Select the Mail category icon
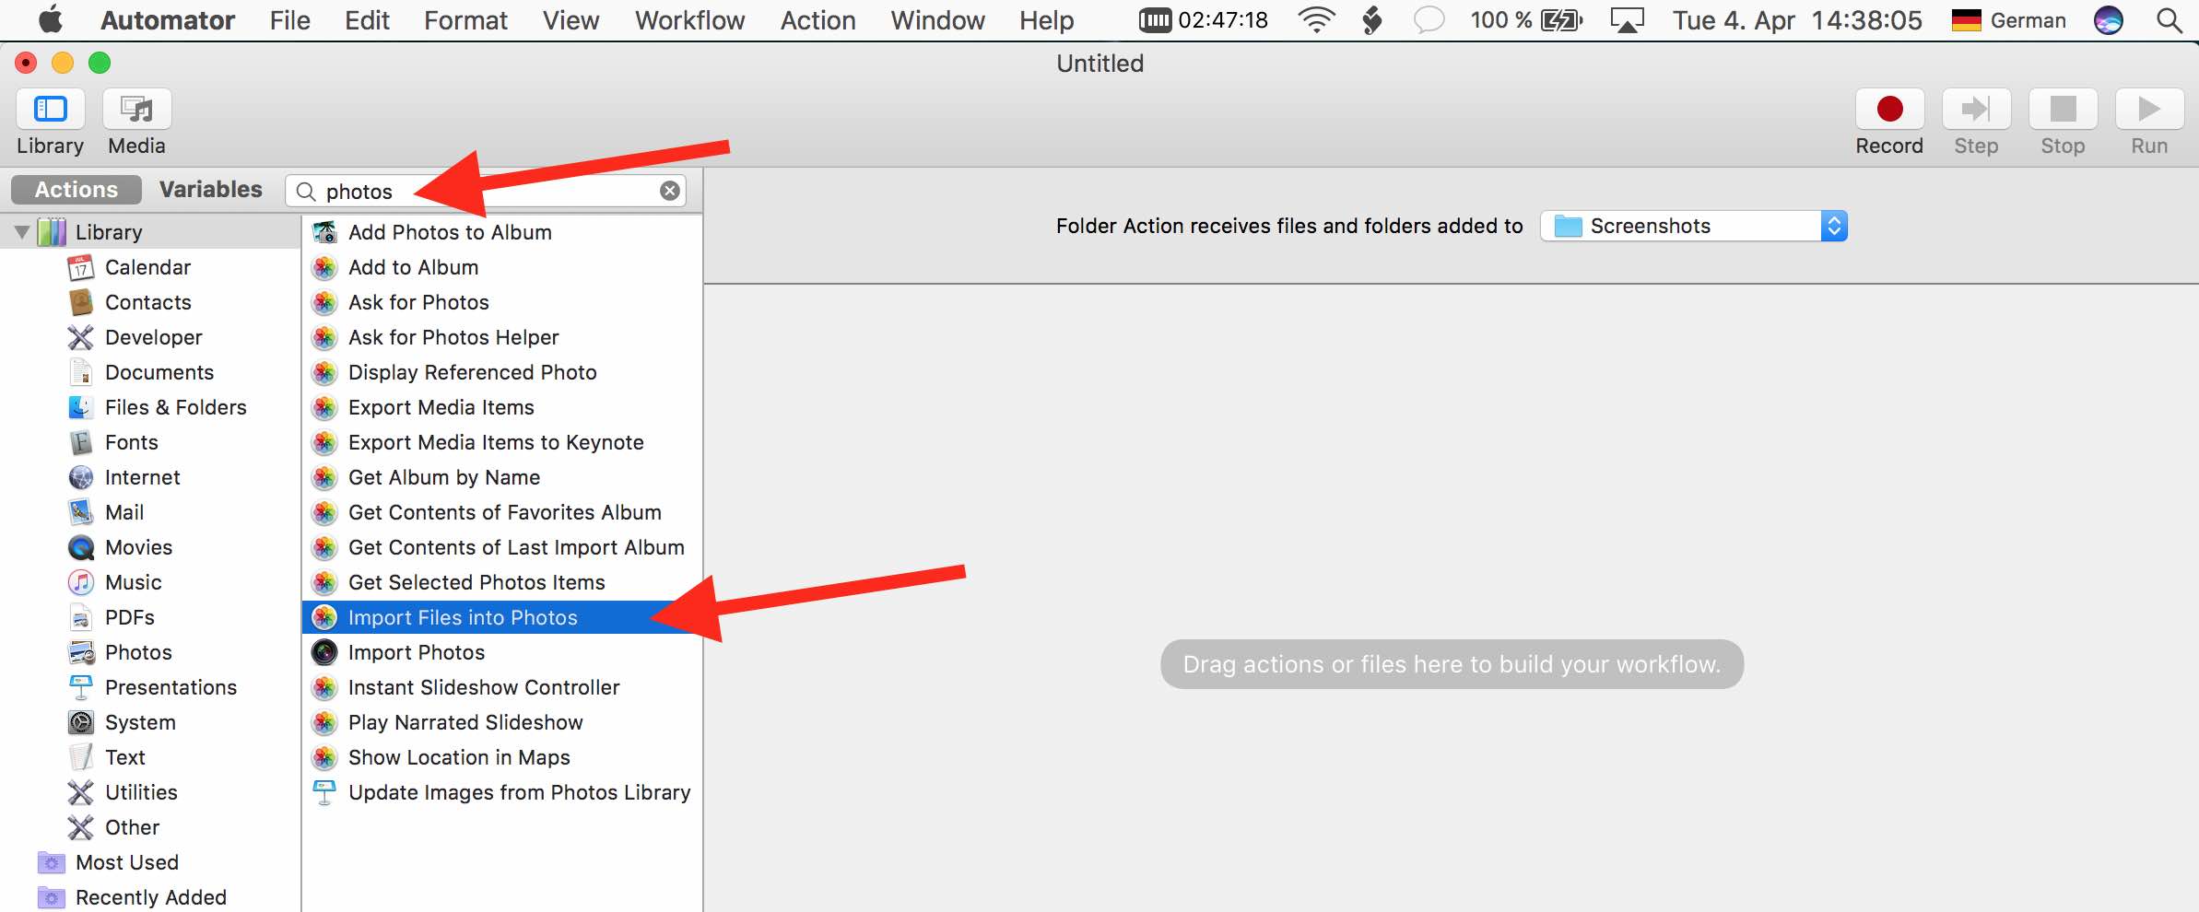The height and width of the screenshot is (912, 2199). (81, 512)
